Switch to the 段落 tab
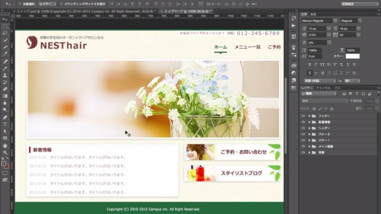 tap(313, 14)
